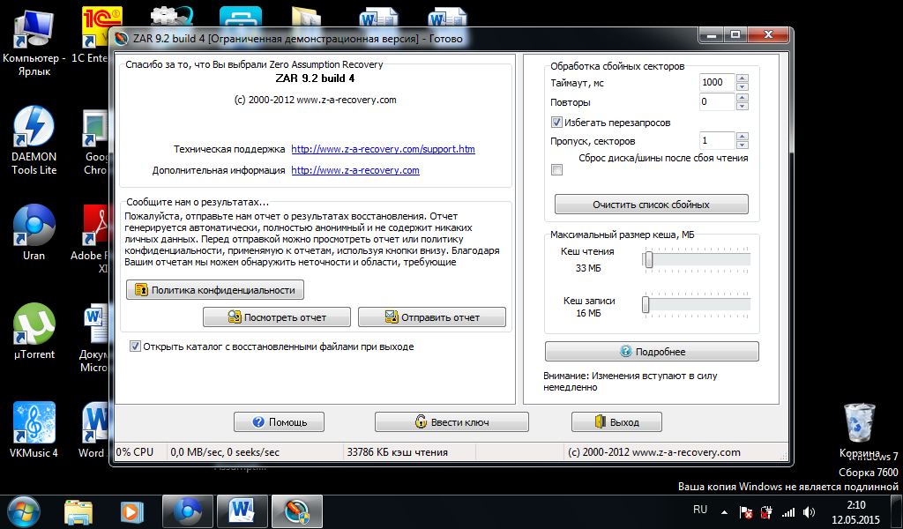This screenshot has height=529, width=903.
Task: Adjust the Кеш записи slider
Action: [646, 305]
